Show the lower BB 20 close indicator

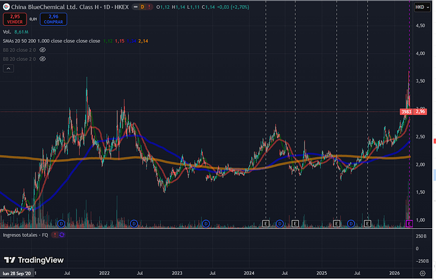pos(42,59)
